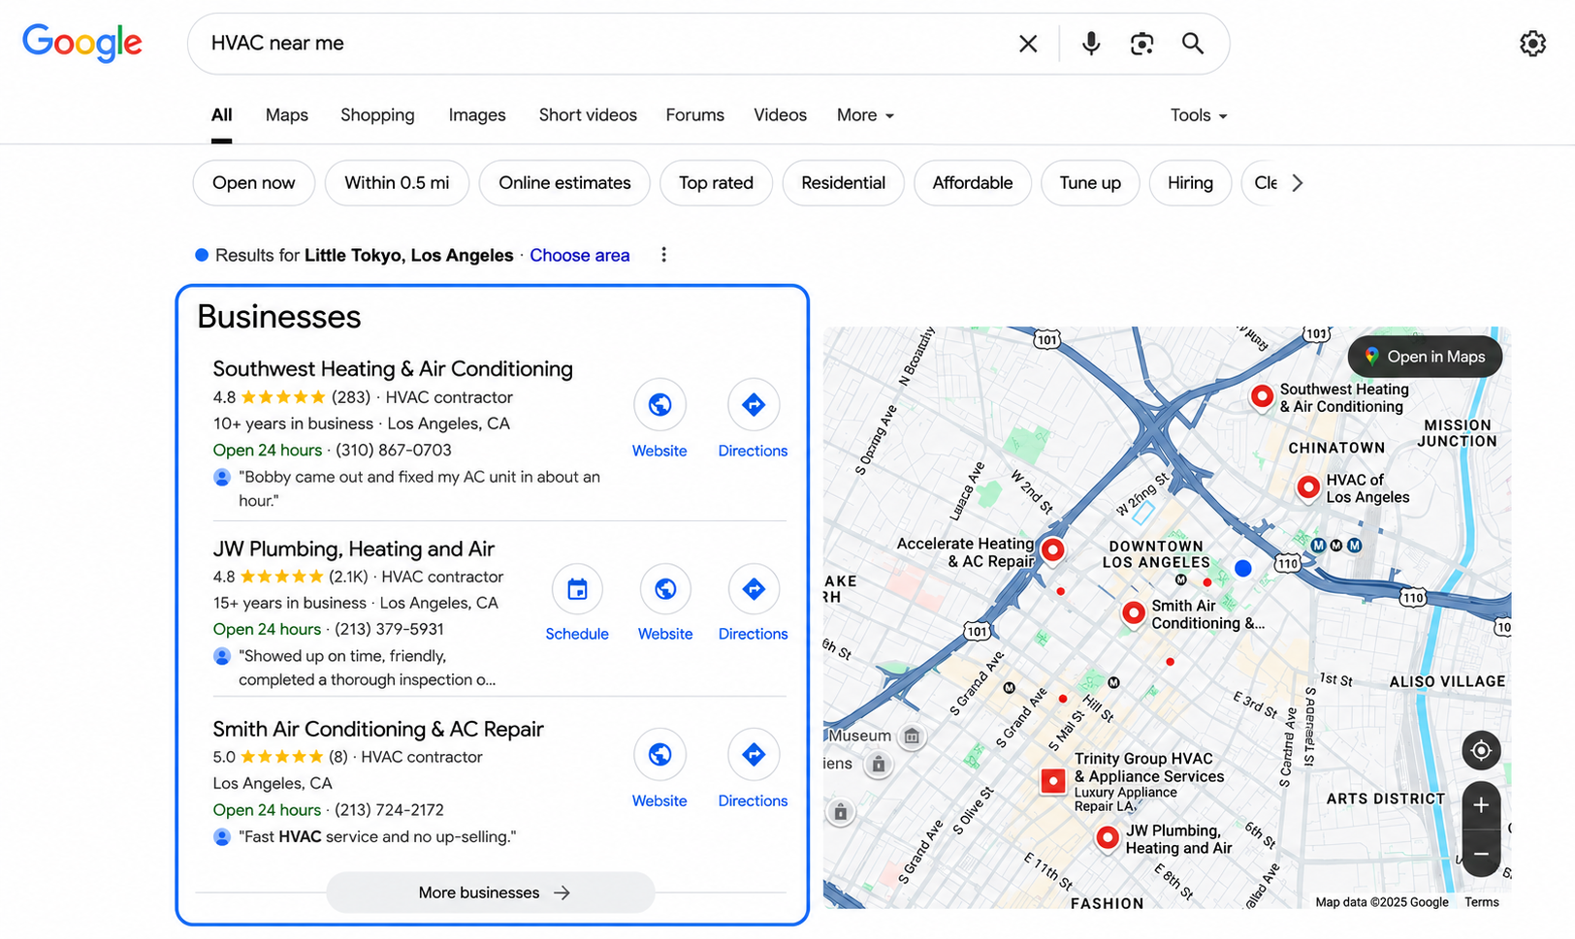
Task: Switch to the Maps tab
Action: click(x=287, y=115)
